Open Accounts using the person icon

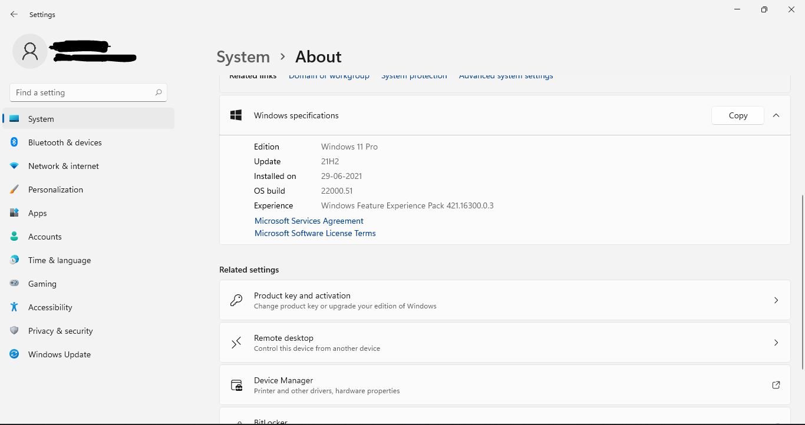click(14, 237)
